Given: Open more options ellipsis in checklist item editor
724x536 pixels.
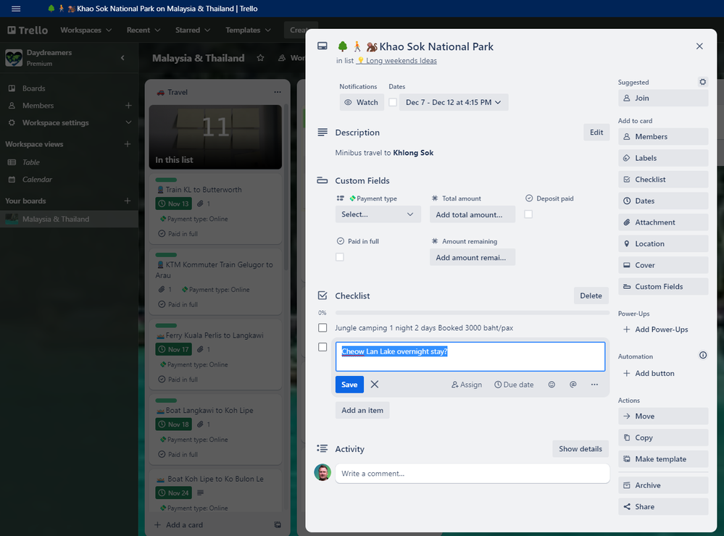Looking at the screenshot, I should coord(594,385).
